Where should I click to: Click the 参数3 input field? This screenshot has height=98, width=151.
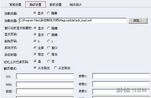(121, 91)
